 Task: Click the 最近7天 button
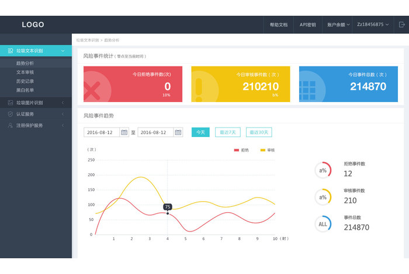coord(227,132)
